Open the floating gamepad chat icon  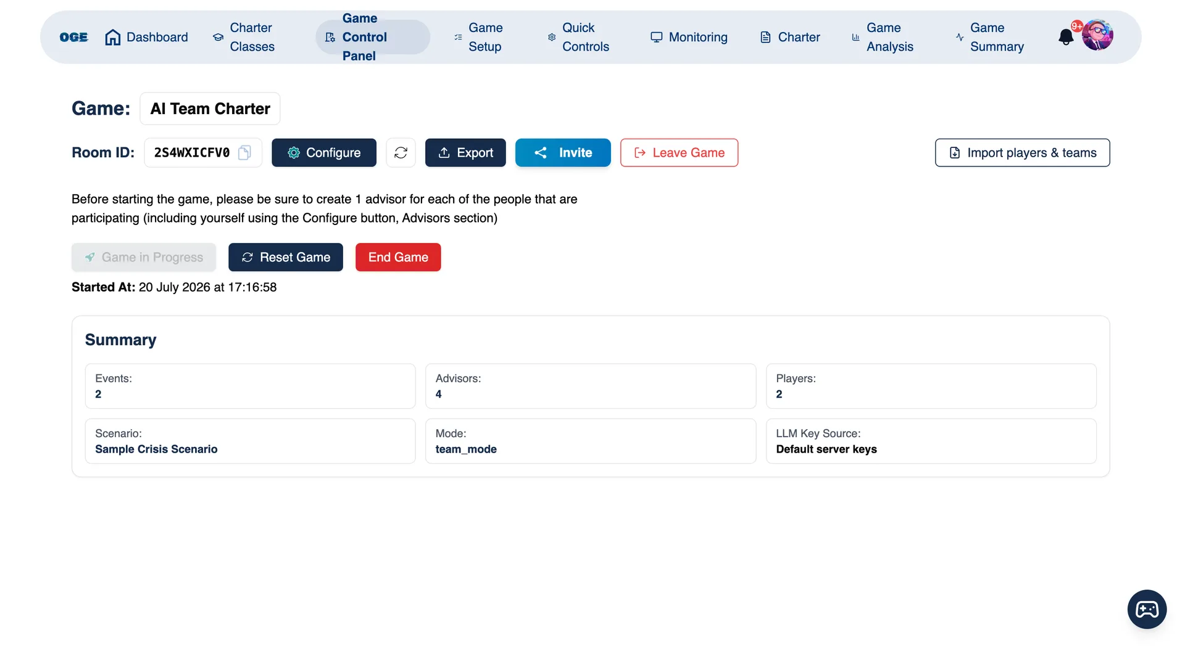[1147, 609]
